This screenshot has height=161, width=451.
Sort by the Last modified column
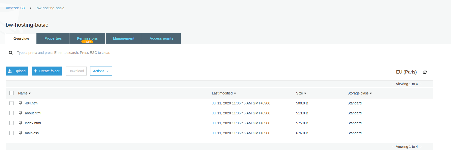point(224,93)
